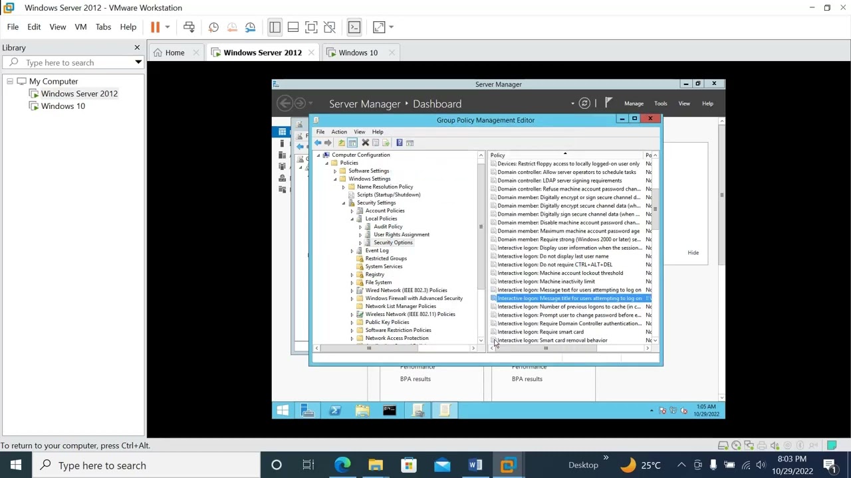Click guest Start button in Server 2012 taskbar
851x478 pixels.
tap(283, 411)
